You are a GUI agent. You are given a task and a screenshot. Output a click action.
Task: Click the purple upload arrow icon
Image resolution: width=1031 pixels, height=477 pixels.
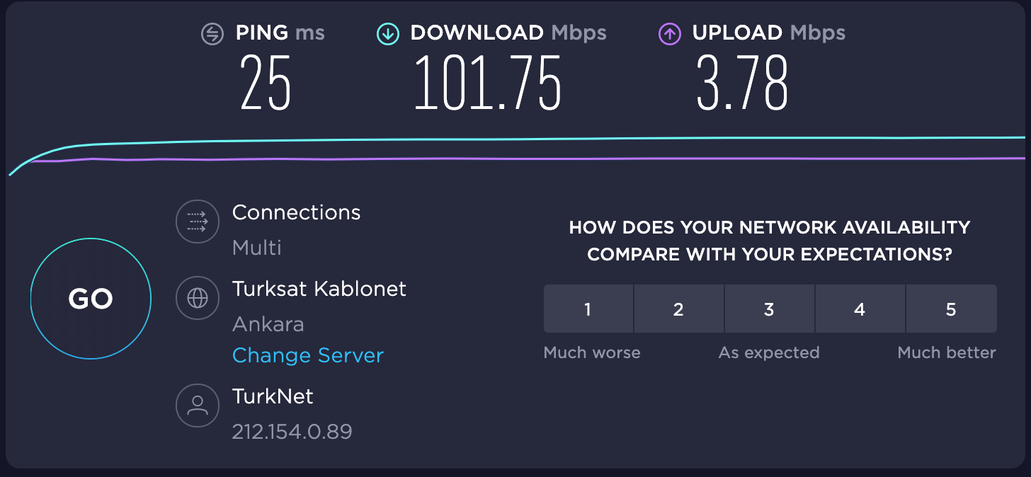pyautogui.click(x=670, y=33)
